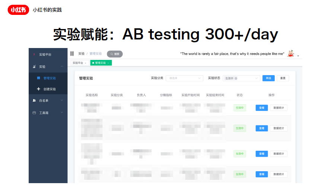Image resolution: width=331 pixels, height=185 pixels.
Task: Close the 实验平台 tab
Action: 86,63
